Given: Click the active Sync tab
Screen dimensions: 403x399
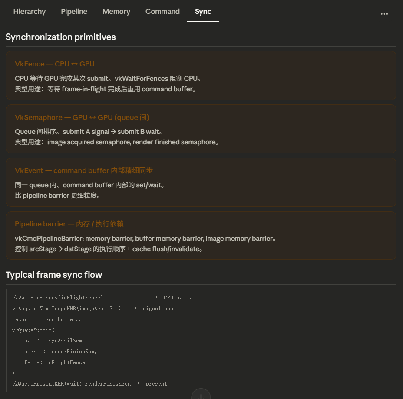Looking at the screenshot, I should pos(203,12).
